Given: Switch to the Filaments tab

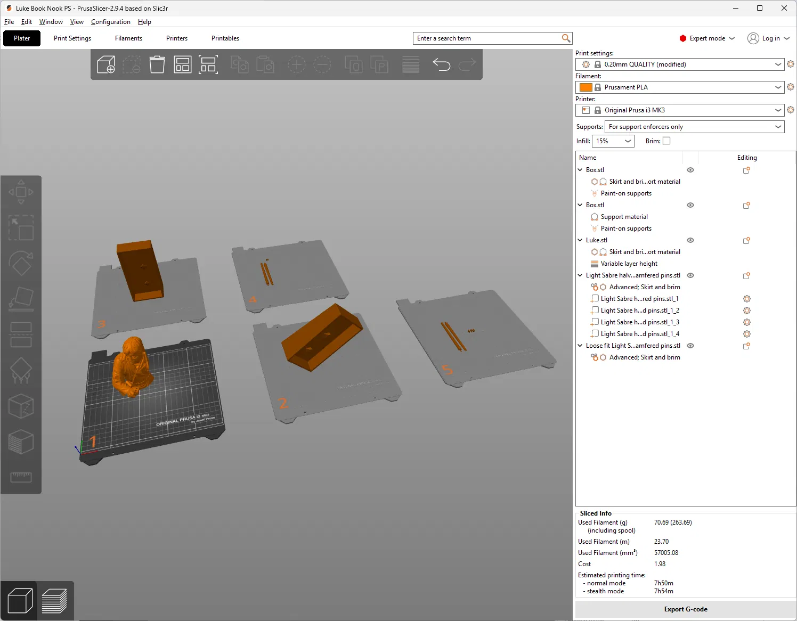Looking at the screenshot, I should pos(128,38).
